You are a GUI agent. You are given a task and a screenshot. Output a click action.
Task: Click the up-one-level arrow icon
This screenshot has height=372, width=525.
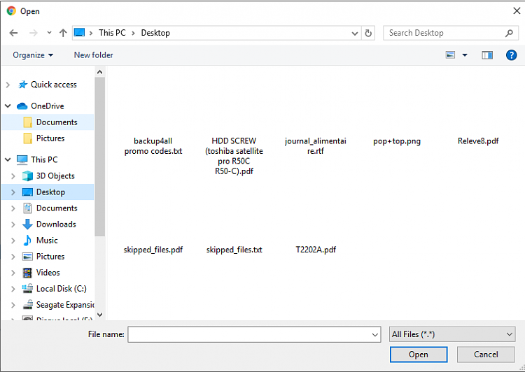tap(63, 33)
